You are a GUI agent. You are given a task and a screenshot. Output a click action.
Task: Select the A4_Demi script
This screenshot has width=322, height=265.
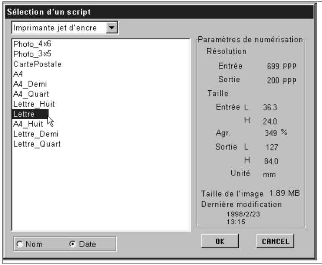click(x=30, y=84)
